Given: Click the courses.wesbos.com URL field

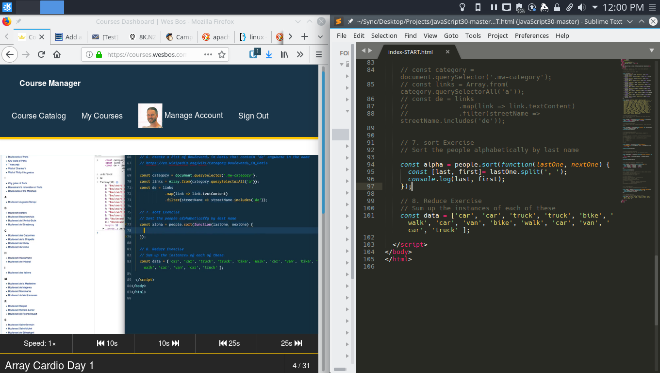Looking at the screenshot, I should pyautogui.click(x=147, y=55).
